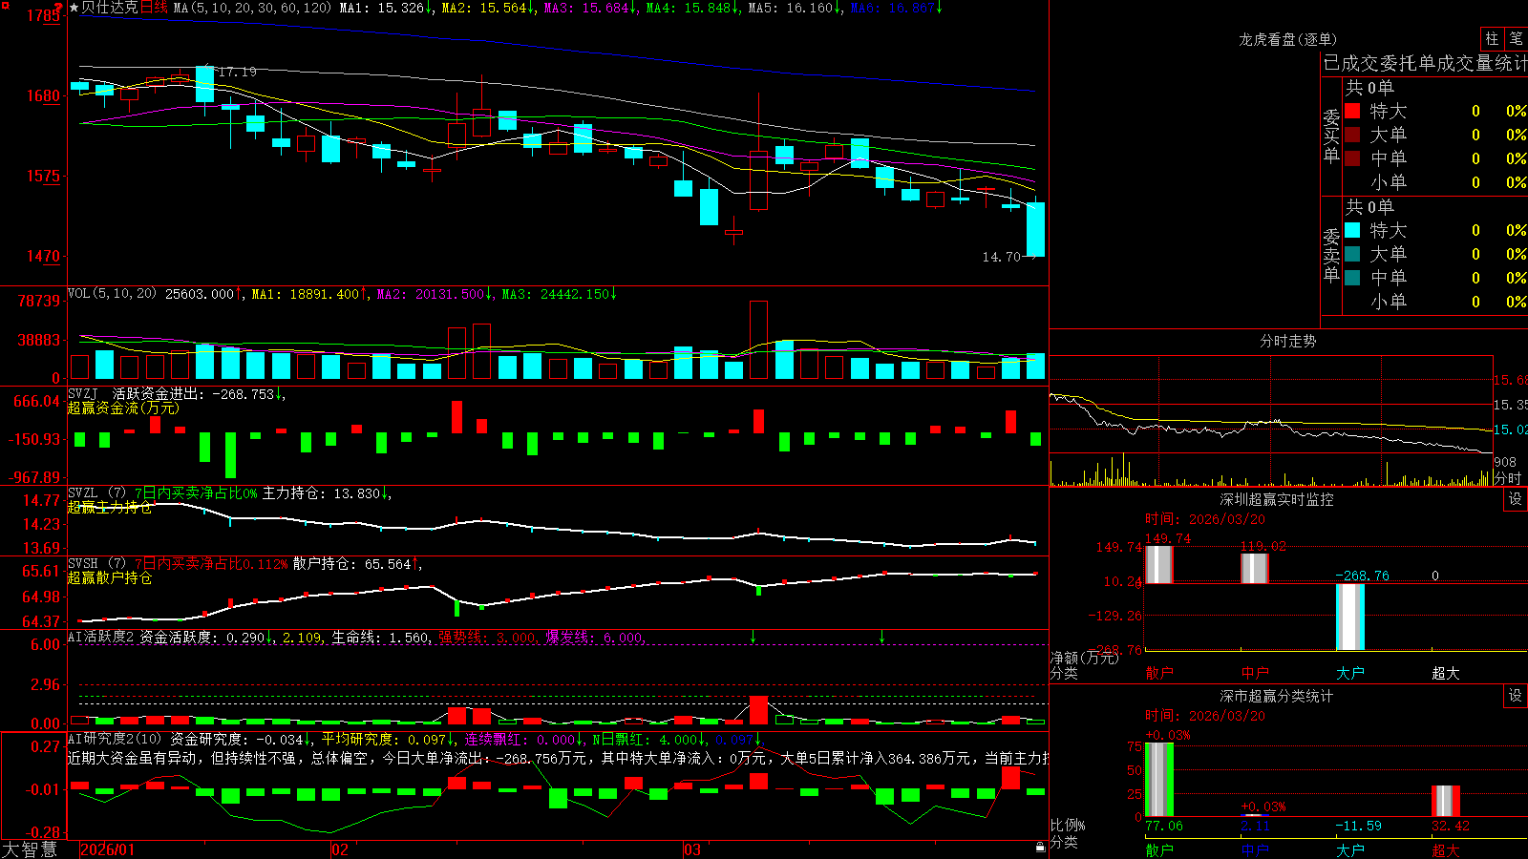Click the 爆发线: 6.000 label
This screenshot has height=859, width=1528.
[x=595, y=638]
